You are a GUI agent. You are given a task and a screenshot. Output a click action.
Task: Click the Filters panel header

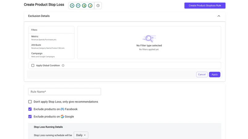tap(51, 30)
